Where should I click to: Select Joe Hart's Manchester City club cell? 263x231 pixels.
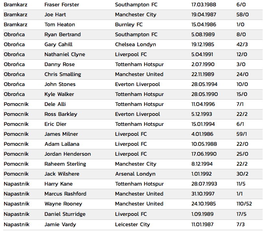tap(136, 15)
